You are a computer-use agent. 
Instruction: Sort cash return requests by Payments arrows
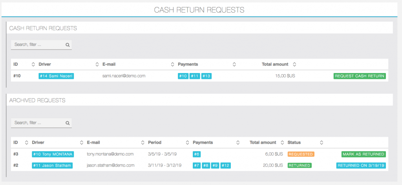pyautogui.click(x=234, y=64)
